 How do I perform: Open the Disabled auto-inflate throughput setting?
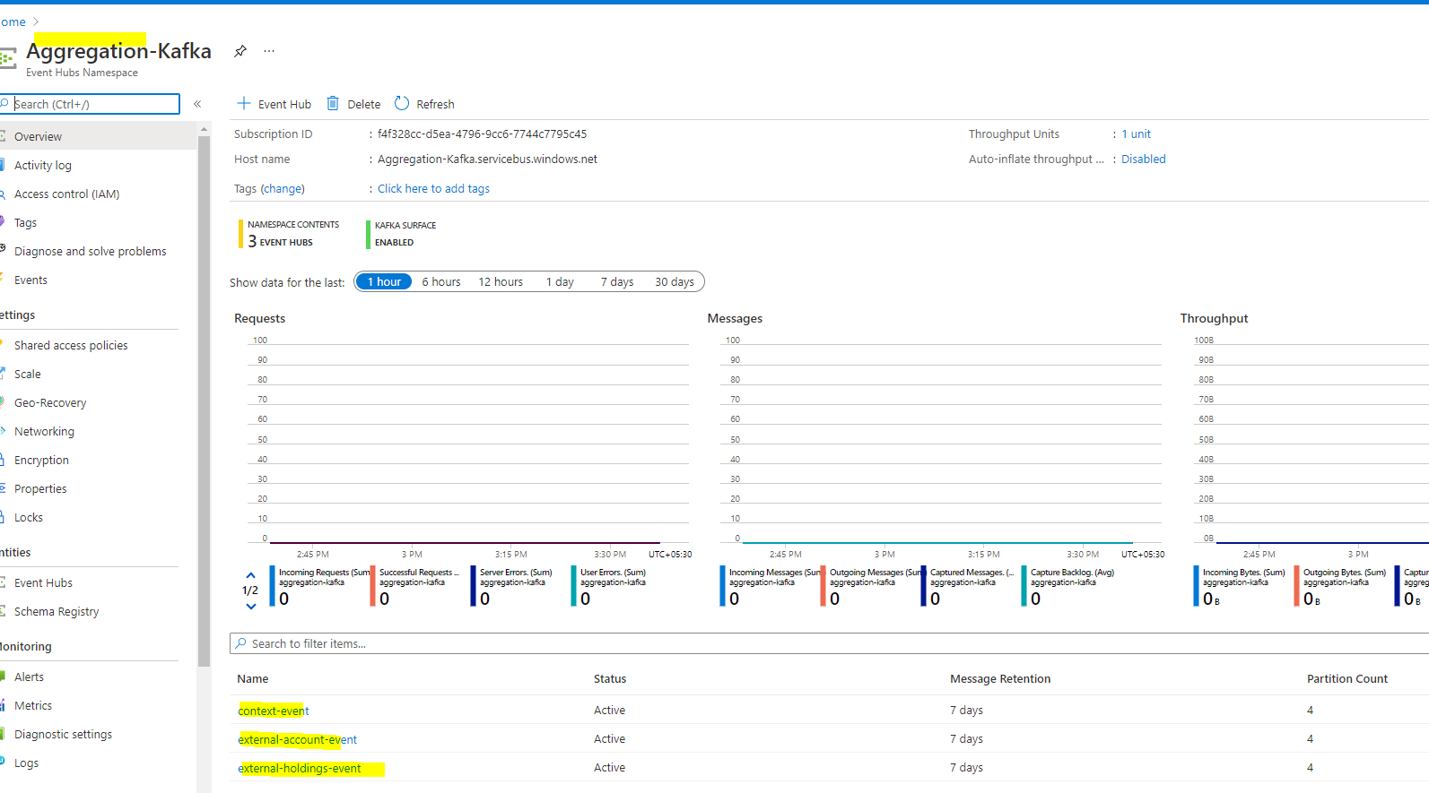click(x=1144, y=159)
